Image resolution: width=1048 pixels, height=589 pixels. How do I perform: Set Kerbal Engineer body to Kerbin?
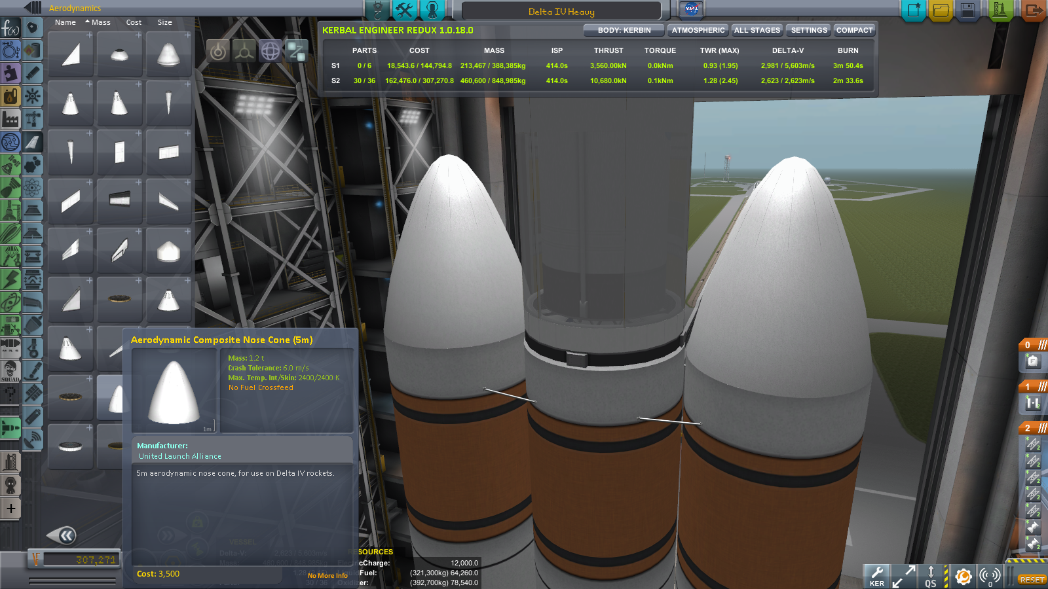pos(624,30)
